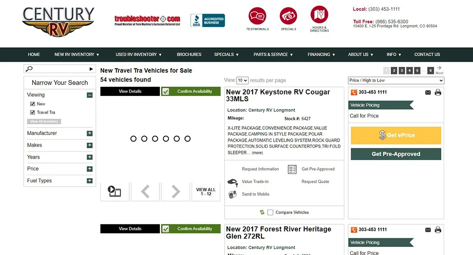Open the Used RV Inventory menu

click(139, 54)
